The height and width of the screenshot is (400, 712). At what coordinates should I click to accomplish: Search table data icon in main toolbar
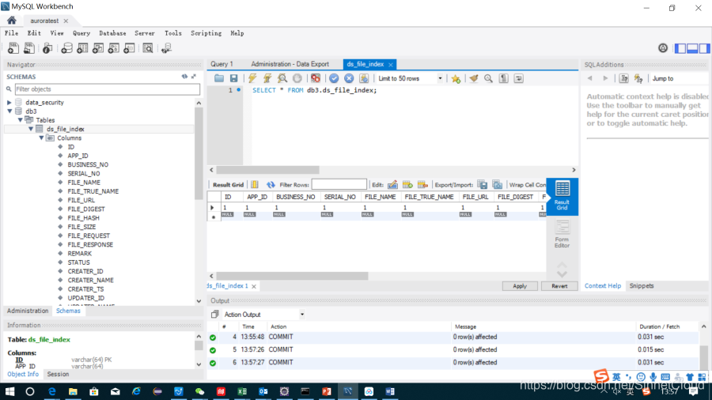pos(148,48)
